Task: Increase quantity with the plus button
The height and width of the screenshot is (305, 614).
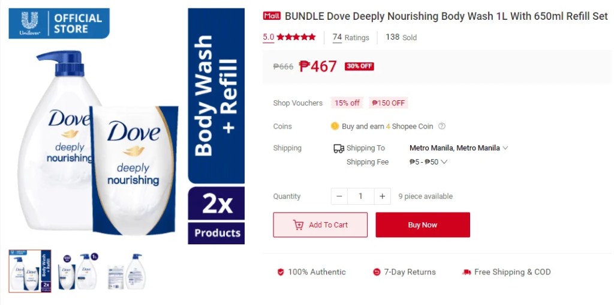Action: [x=382, y=196]
